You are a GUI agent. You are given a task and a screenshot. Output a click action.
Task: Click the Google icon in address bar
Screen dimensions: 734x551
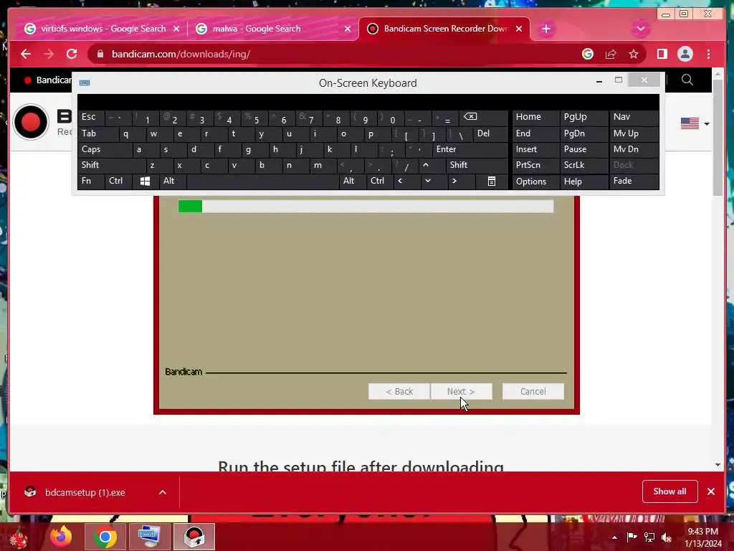click(588, 54)
